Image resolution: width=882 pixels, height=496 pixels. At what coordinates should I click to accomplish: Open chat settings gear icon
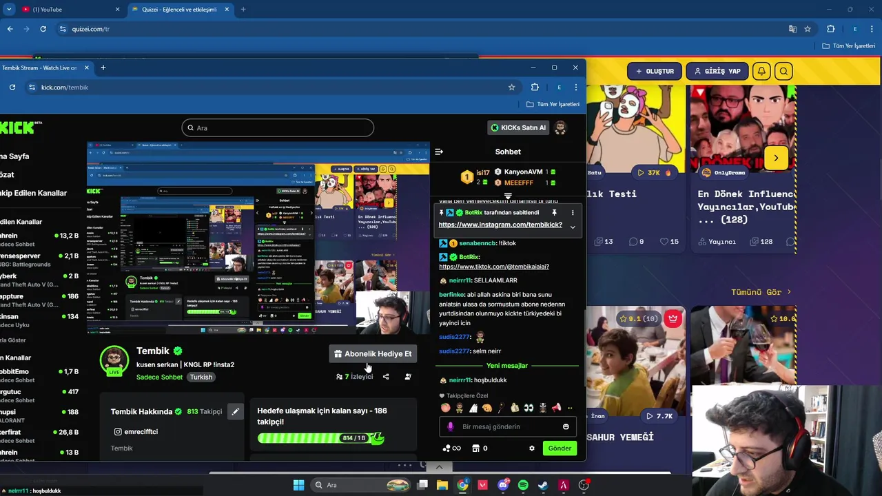click(x=531, y=448)
